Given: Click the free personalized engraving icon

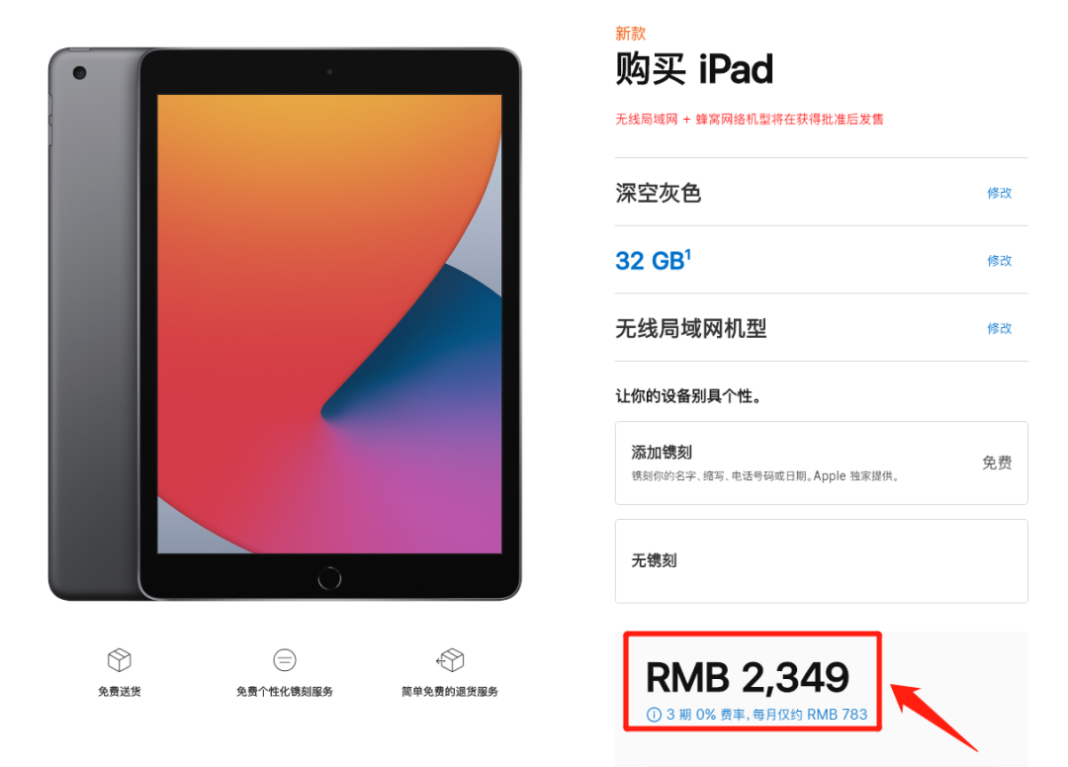Looking at the screenshot, I should pyautogui.click(x=285, y=659).
